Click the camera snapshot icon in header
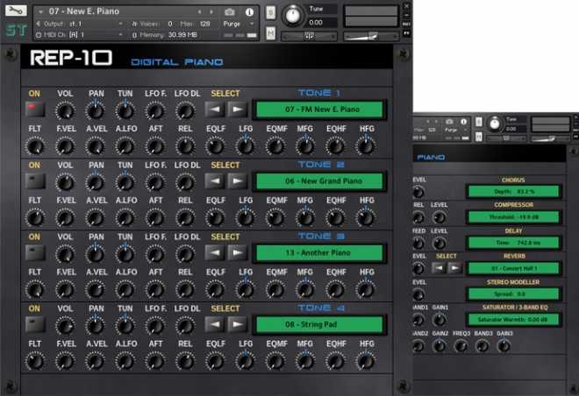Viewport: 579px width, 396px height. click(x=229, y=12)
